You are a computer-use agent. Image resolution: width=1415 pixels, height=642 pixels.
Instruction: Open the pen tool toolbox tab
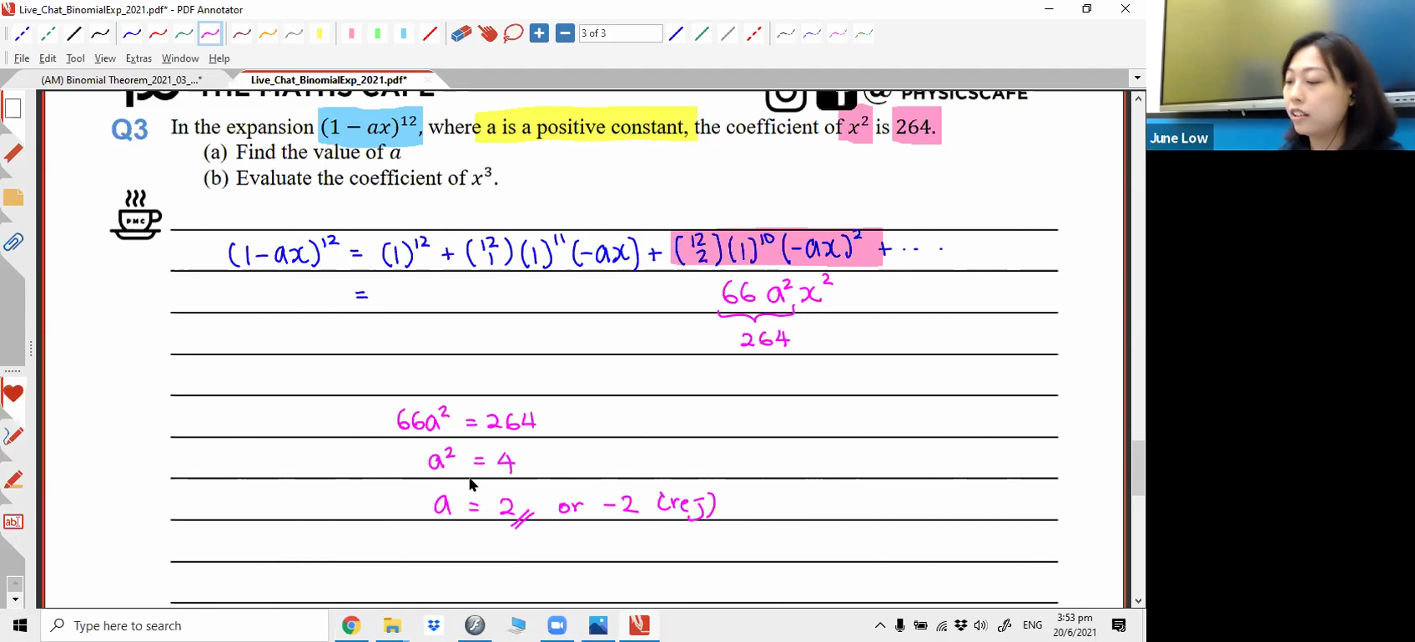(x=13, y=436)
